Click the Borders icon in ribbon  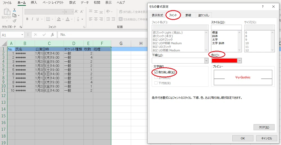[48, 19]
